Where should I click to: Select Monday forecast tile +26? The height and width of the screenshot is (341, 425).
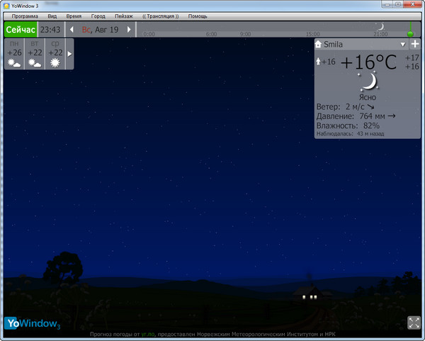[13, 54]
